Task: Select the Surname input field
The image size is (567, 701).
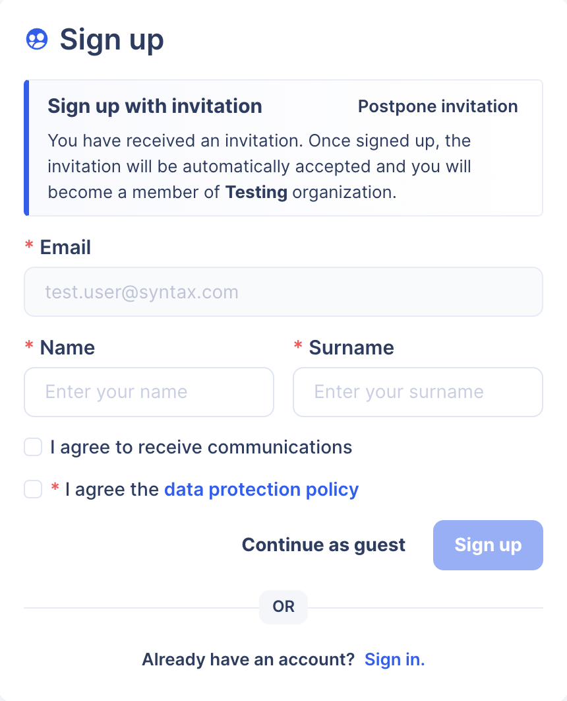Action: tap(418, 392)
